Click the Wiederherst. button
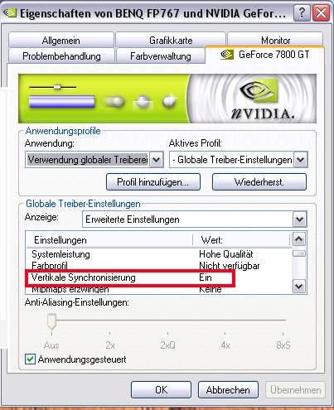This screenshot has width=334, height=410. 259,182
